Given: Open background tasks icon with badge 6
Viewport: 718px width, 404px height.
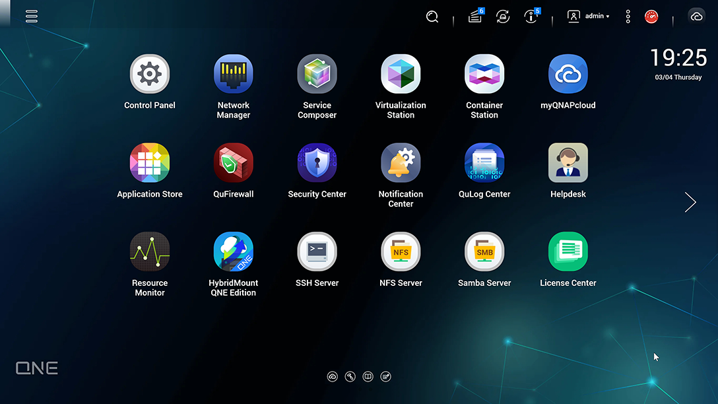Looking at the screenshot, I should [x=475, y=17].
